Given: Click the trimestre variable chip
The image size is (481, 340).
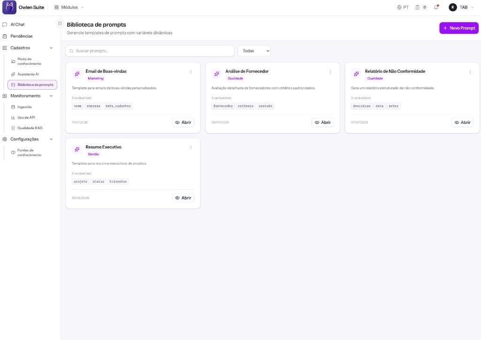Looking at the screenshot, I should coord(118,182).
